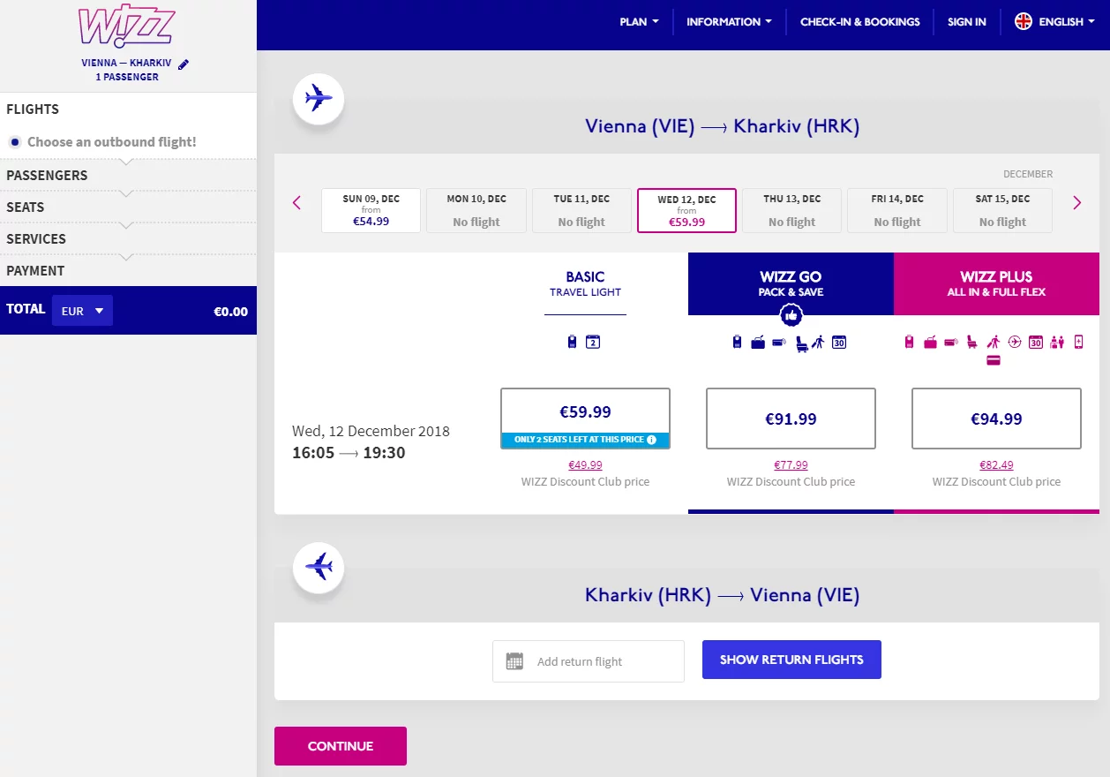Select the FRI 14, DEC date tab
This screenshot has height=777, width=1110.
click(x=897, y=210)
